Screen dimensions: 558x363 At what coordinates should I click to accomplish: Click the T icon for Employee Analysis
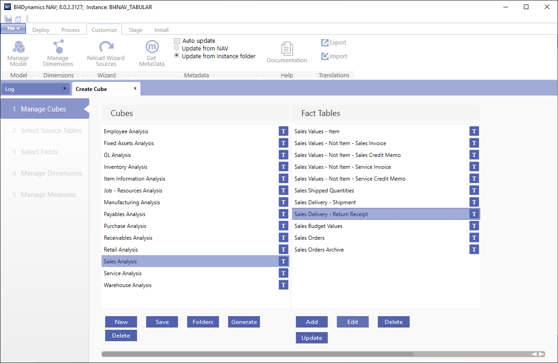(284, 131)
